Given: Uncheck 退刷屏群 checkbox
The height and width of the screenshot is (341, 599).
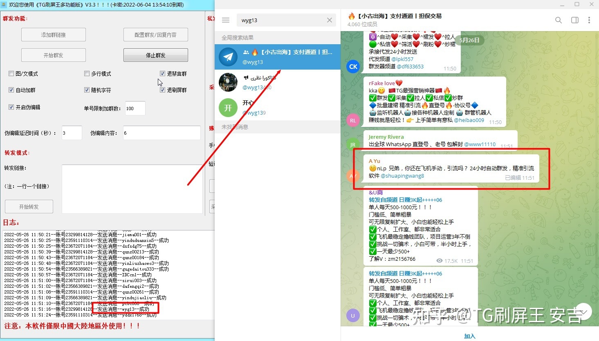Looking at the screenshot, I should coord(162,90).
